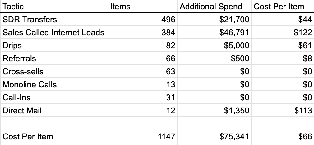Click the total 1147 items cell
314x145 pixels.
pos(143,136)
